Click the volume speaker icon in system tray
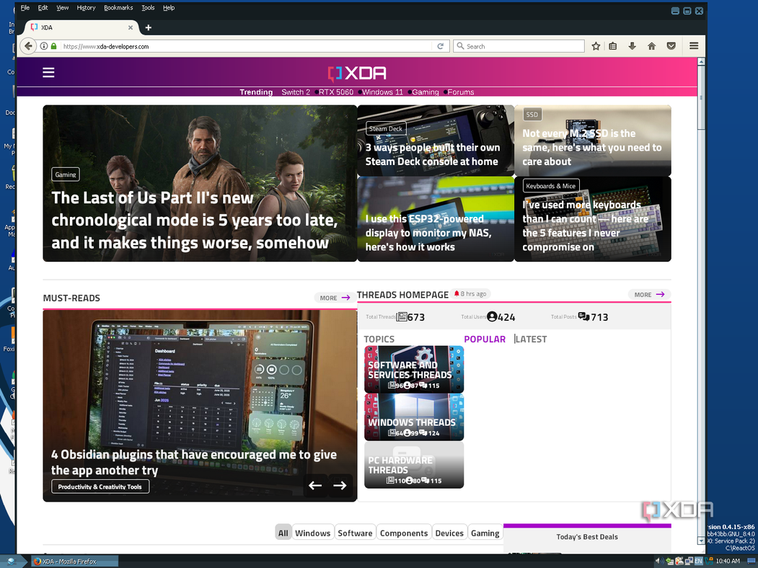This screenshot has width=758, height=568. (x=658, y=561)
